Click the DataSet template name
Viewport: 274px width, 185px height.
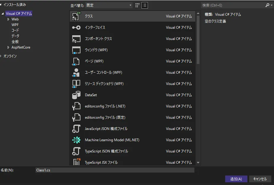[x=91, y=95]
